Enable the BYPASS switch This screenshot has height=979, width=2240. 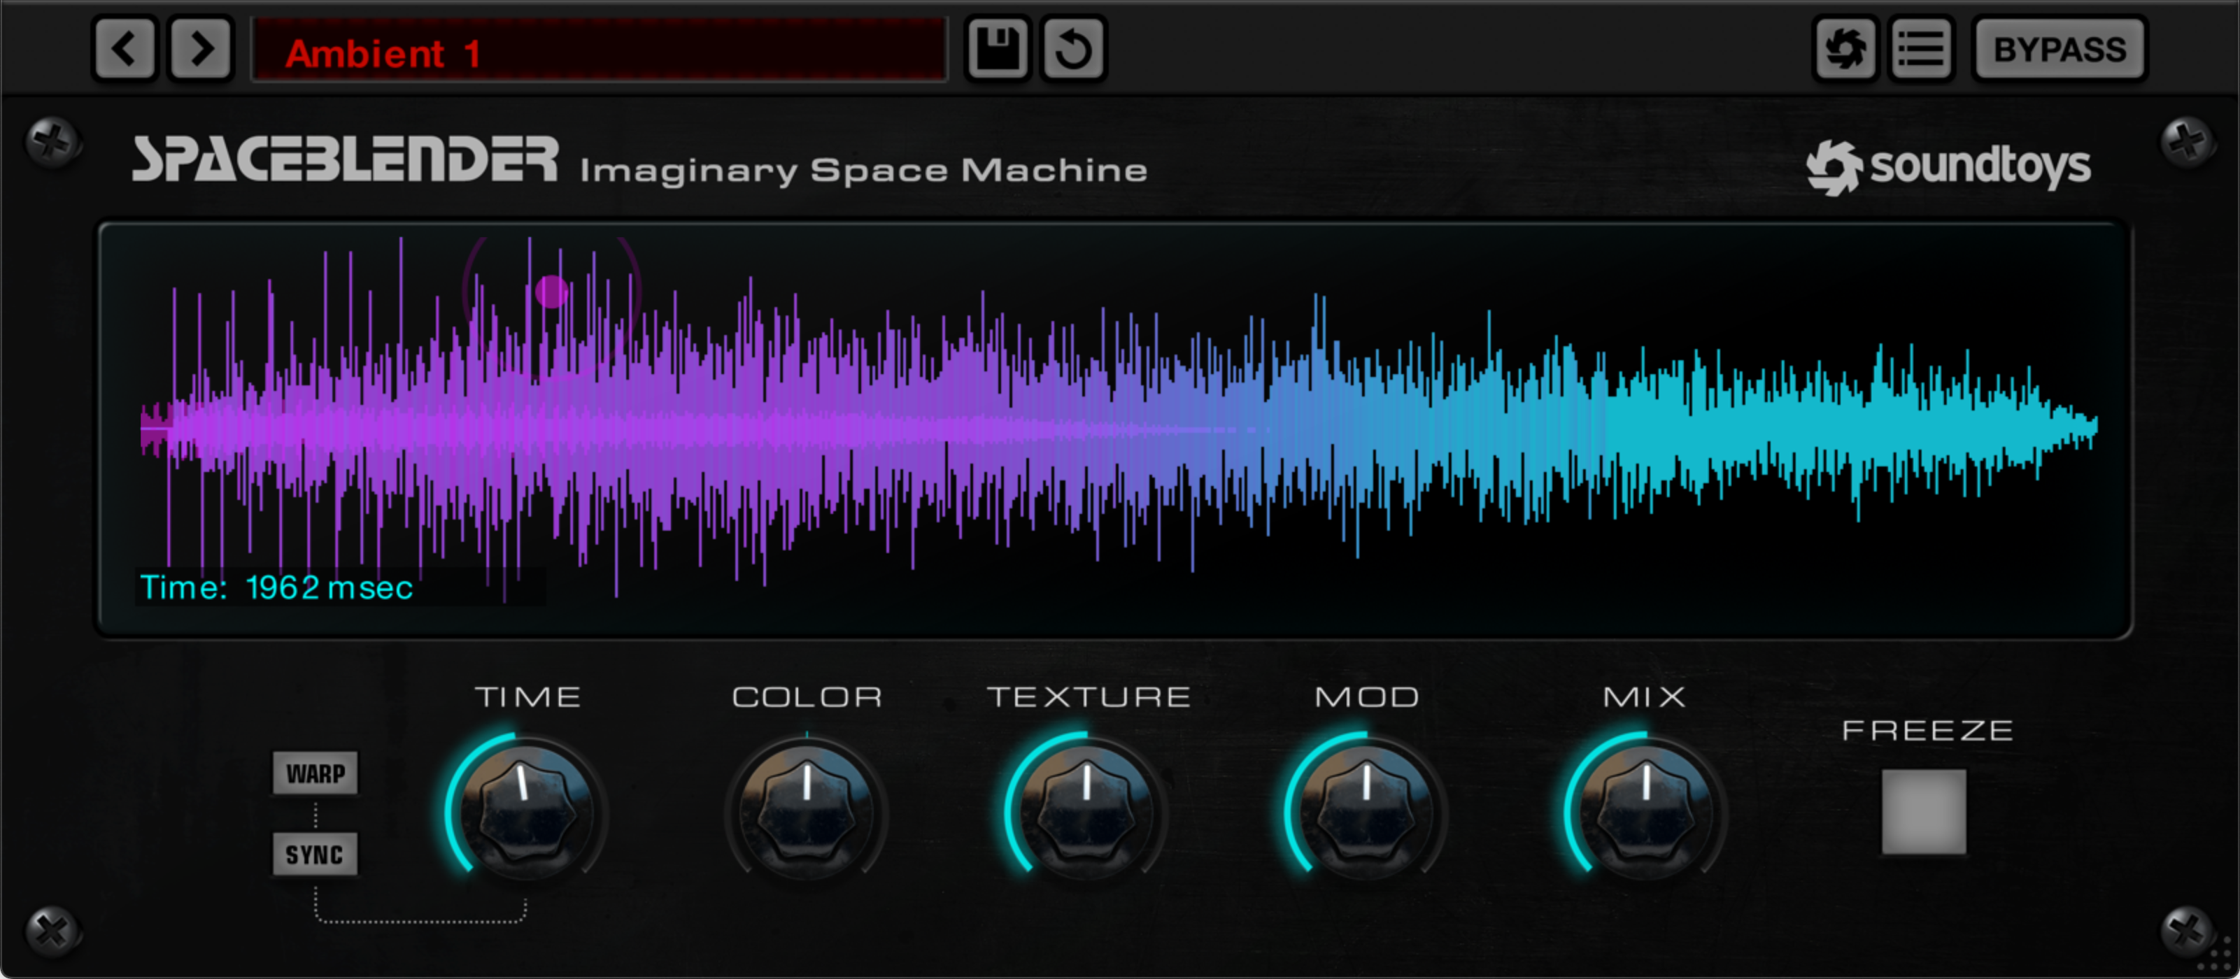[x=2060, y=49]
